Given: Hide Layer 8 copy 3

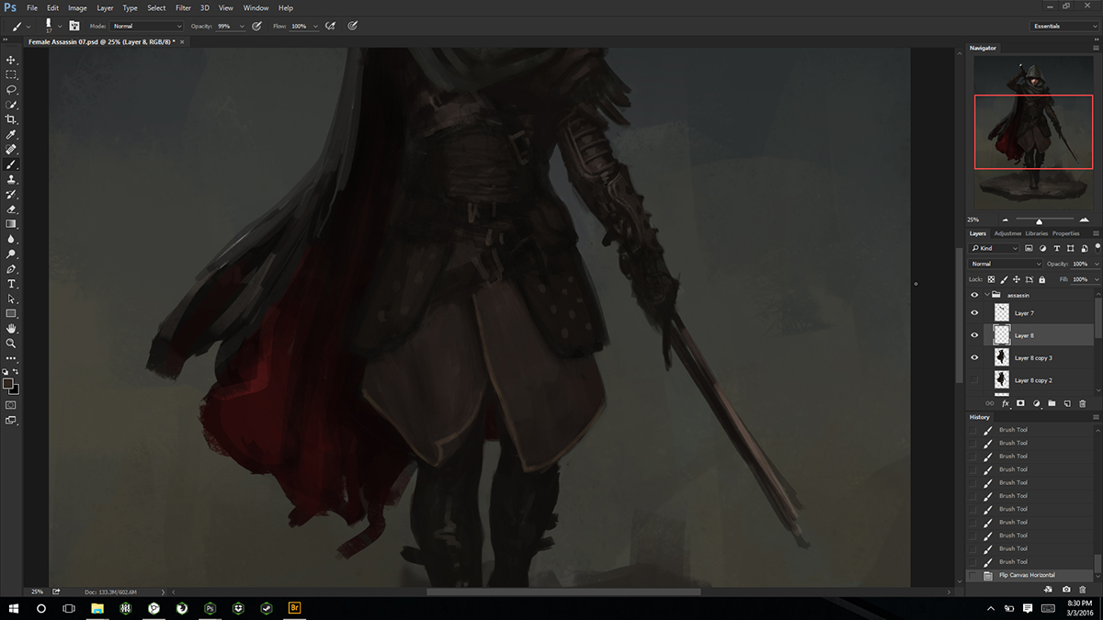Looking at the screenshot, I should 974,357.
